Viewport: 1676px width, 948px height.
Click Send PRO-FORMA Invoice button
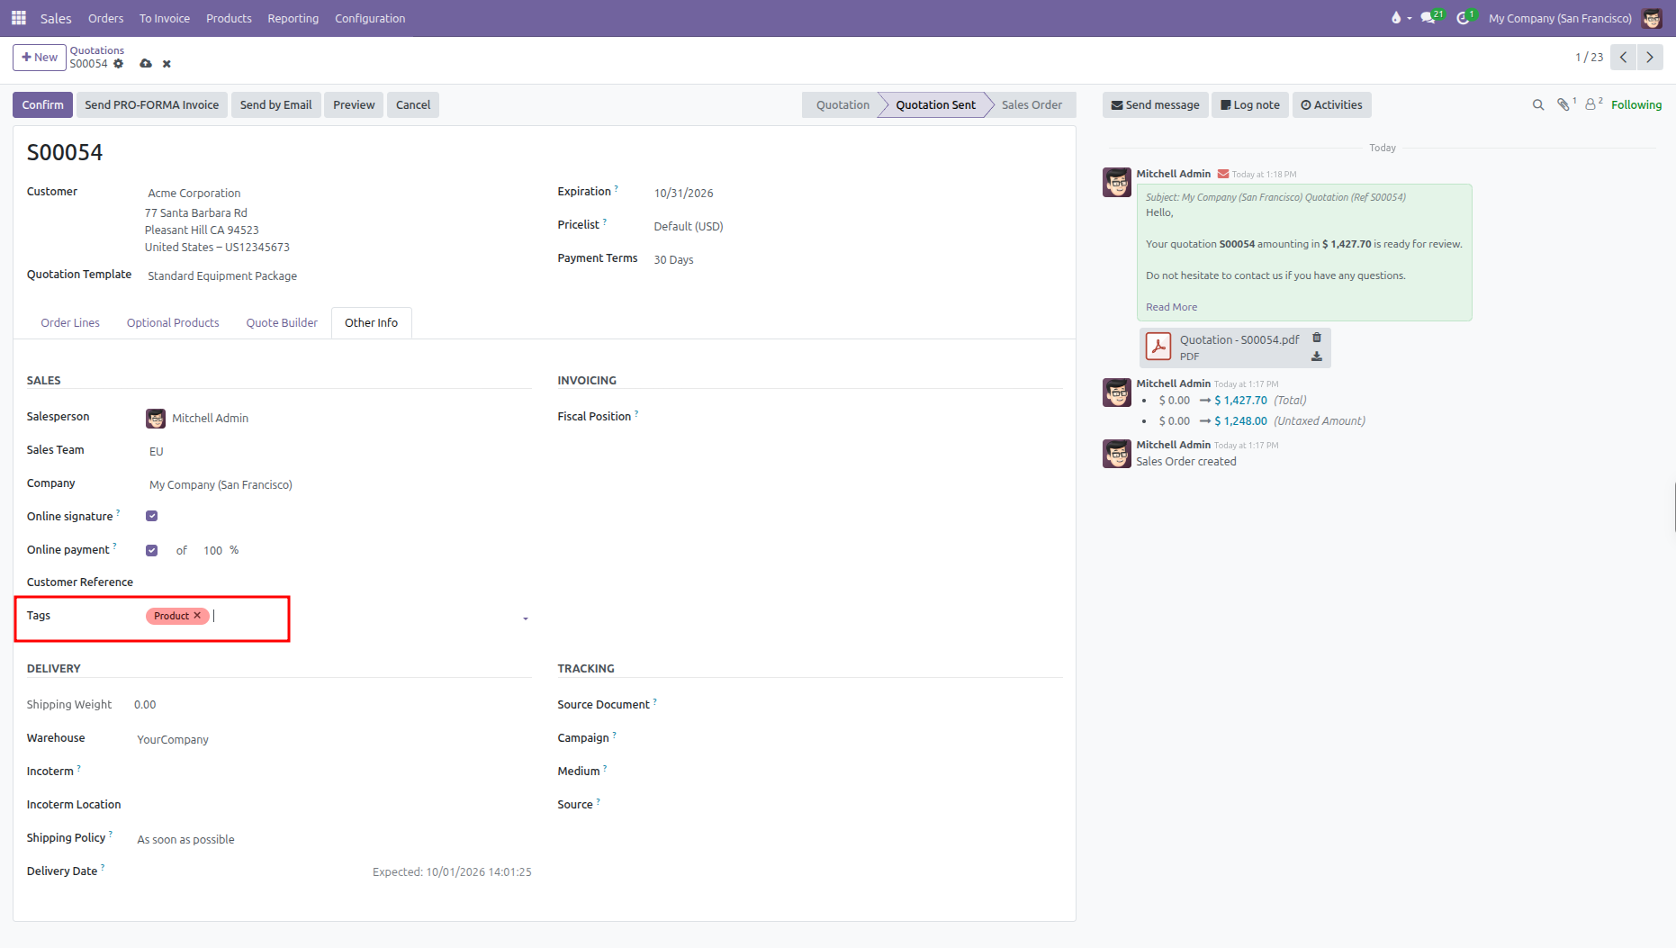(x=152, y=105)
